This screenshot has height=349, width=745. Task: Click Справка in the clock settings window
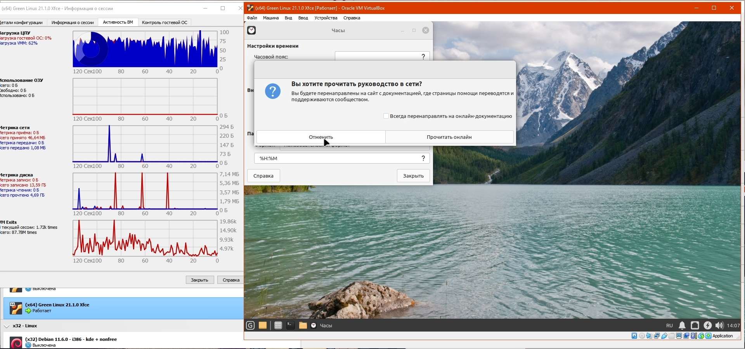coord(263,176)
